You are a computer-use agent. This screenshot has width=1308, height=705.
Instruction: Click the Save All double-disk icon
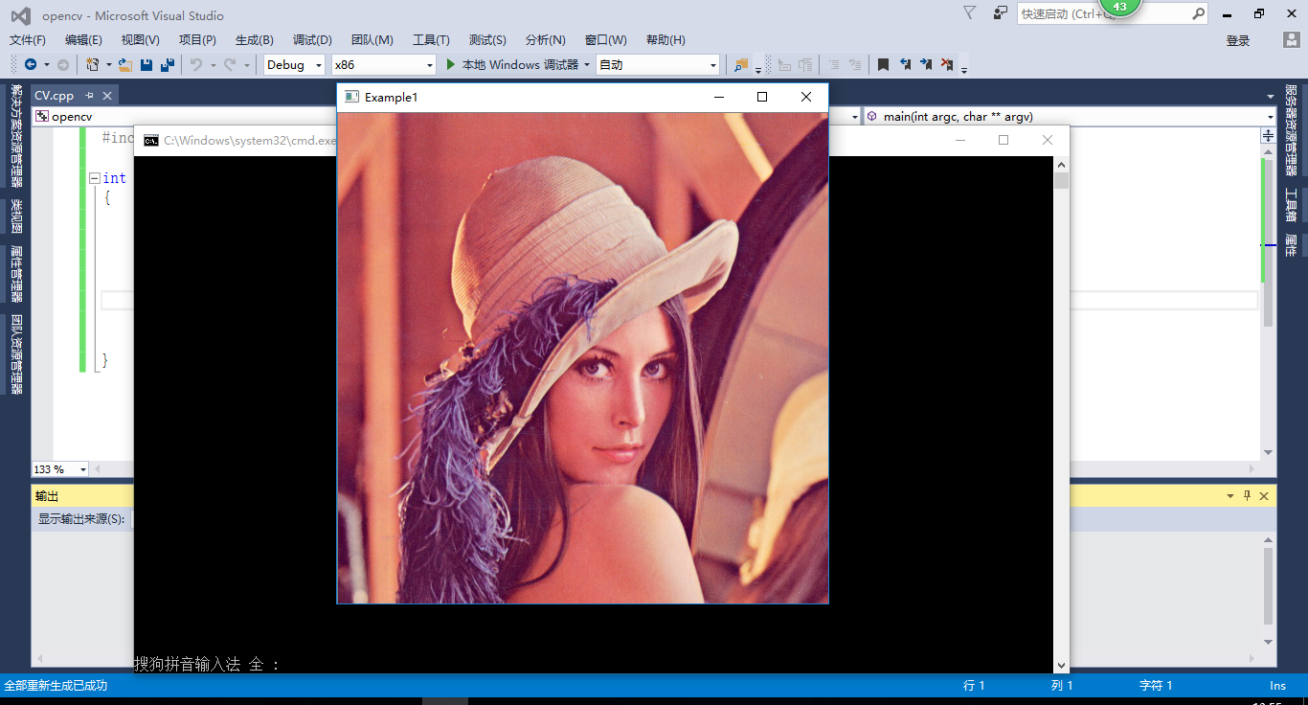click(x=168, y=64)
